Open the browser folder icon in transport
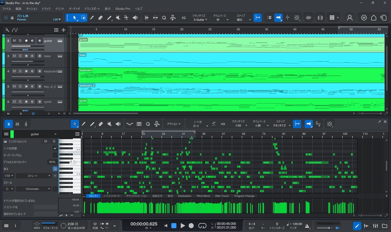 point(385,226)
